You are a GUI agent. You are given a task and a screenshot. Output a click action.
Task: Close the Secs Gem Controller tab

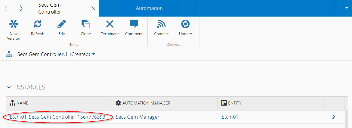(x=93, y=8)
